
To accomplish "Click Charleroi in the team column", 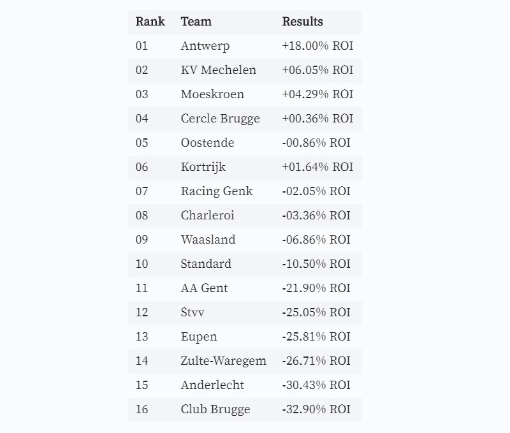I will coord(208,216).
